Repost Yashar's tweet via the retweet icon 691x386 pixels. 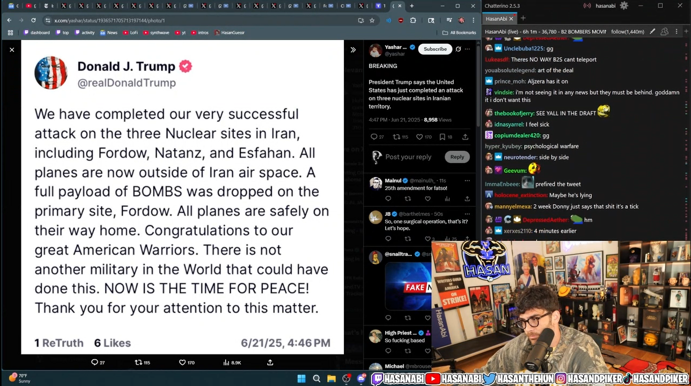(x=396, y=137)
